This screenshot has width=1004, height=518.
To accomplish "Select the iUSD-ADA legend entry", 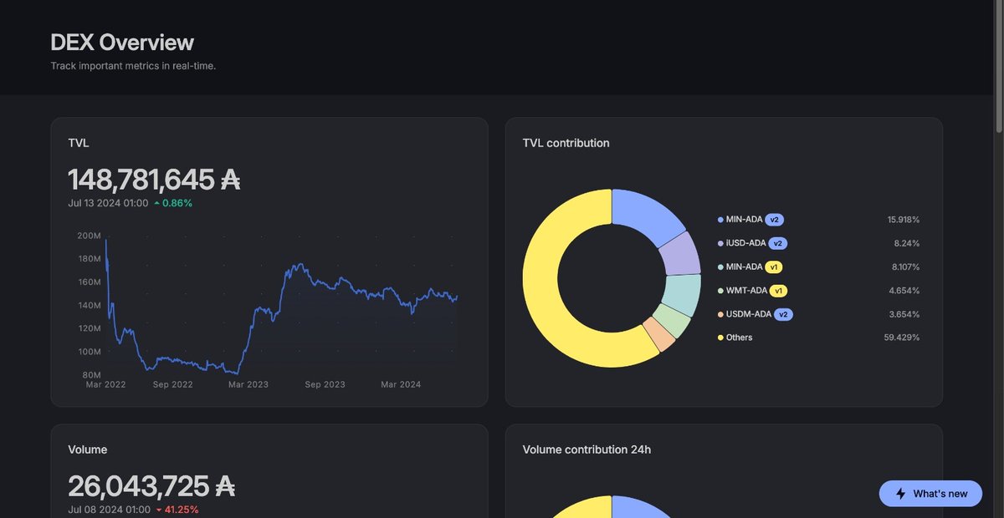I will (752, 243).
